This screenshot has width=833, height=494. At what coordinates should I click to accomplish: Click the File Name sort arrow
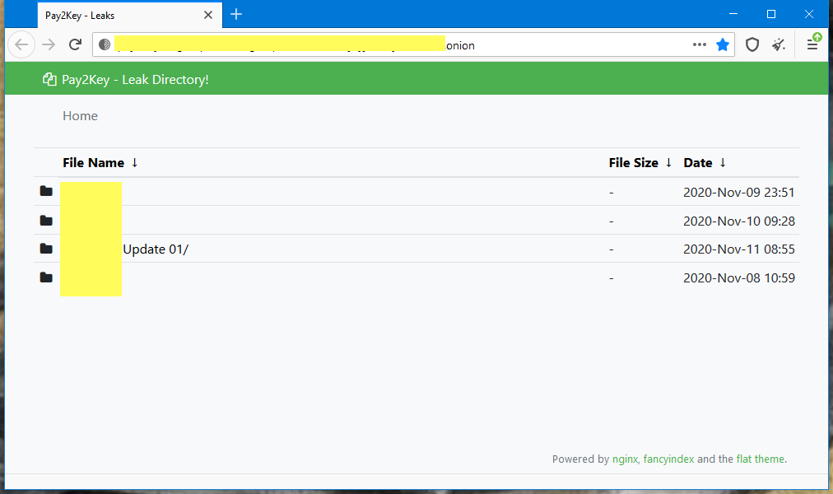tap(135, 162)
